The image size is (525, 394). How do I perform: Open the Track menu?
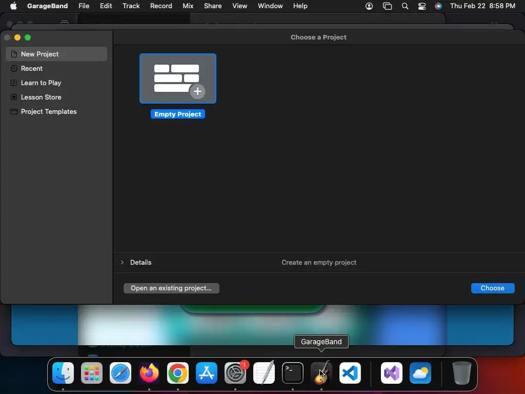point(131,6)
